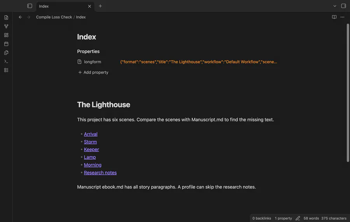Click the templates/copy files ribbon icon
This screenshot has width=350, height=222.
coord(6,53)
